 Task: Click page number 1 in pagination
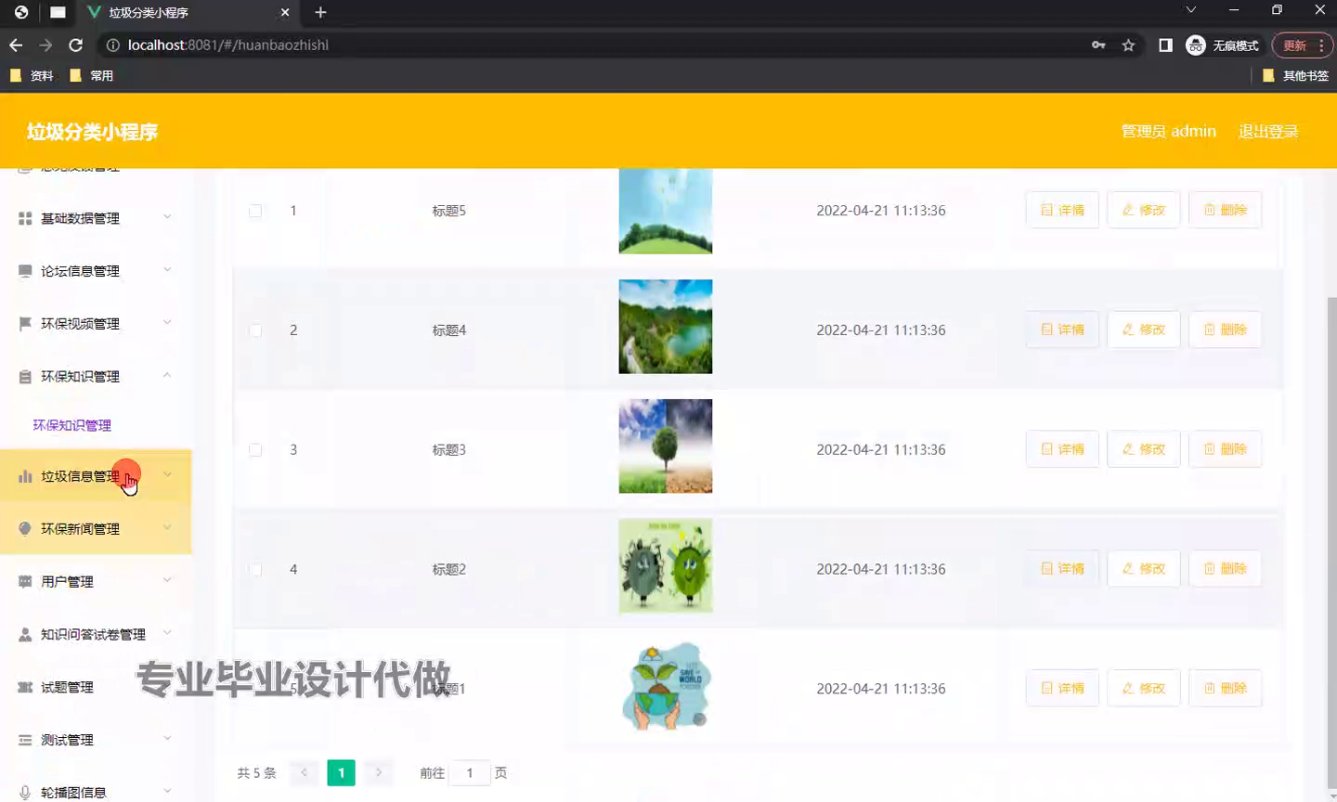point(341,772)
